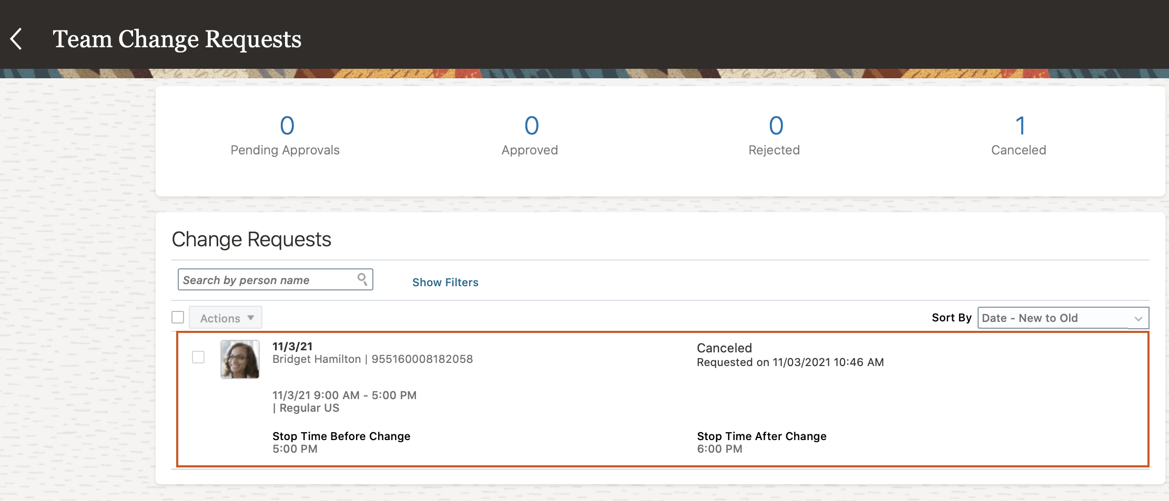Viewport: 1169px width, 501px height.
Task: Click the back arrow icon
Action: 17,39
